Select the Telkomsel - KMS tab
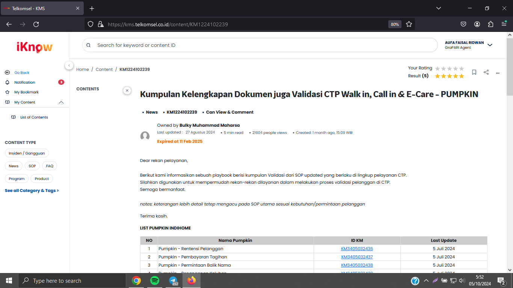The width and height of the screenshot is (513, 288). pyautogui.click(x=41, y=8)
